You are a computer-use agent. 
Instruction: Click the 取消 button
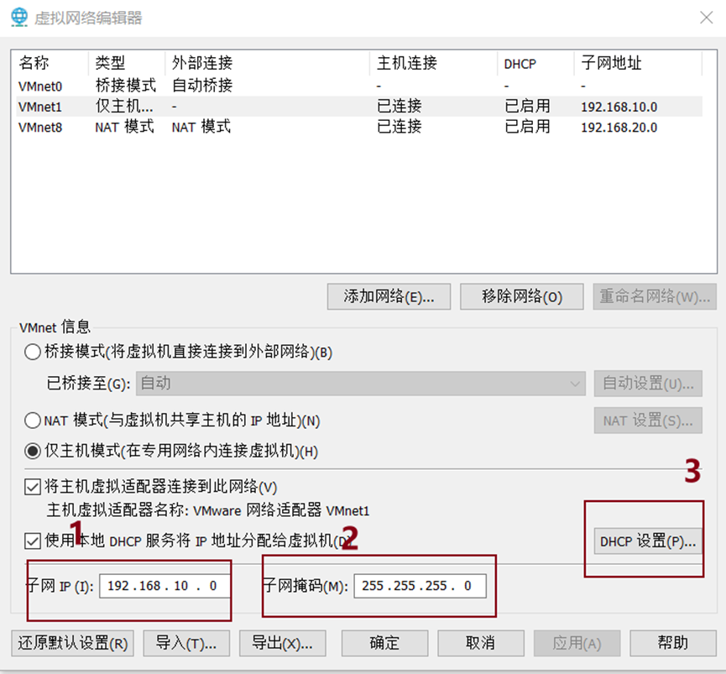click(x=481, y=644)
